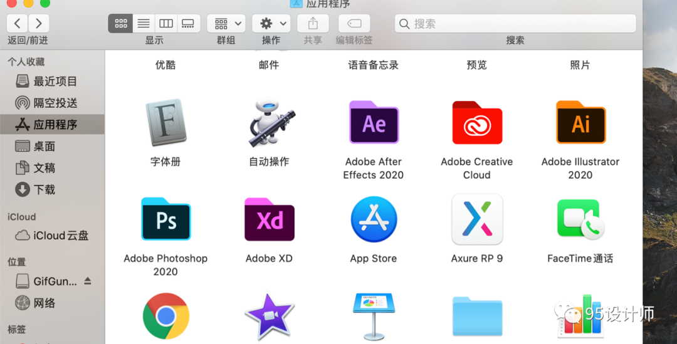Screen dimensions: 677x344
Task: Switch to icon view in 显示
Action: click(x=120, y=23)
